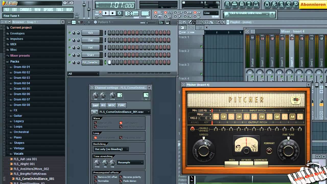The height and width of the screenshot is (184, 327).
Task: Toggle the F# note in Pitcher
Action: tap(262, 117)
